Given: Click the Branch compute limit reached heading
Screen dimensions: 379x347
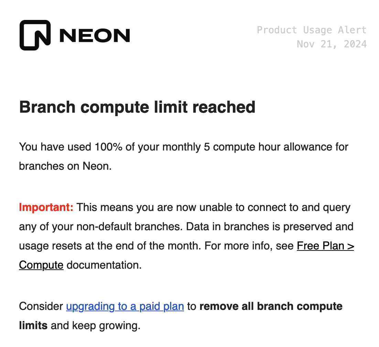Looking at the screenshot, I should [x=137, y=107].
